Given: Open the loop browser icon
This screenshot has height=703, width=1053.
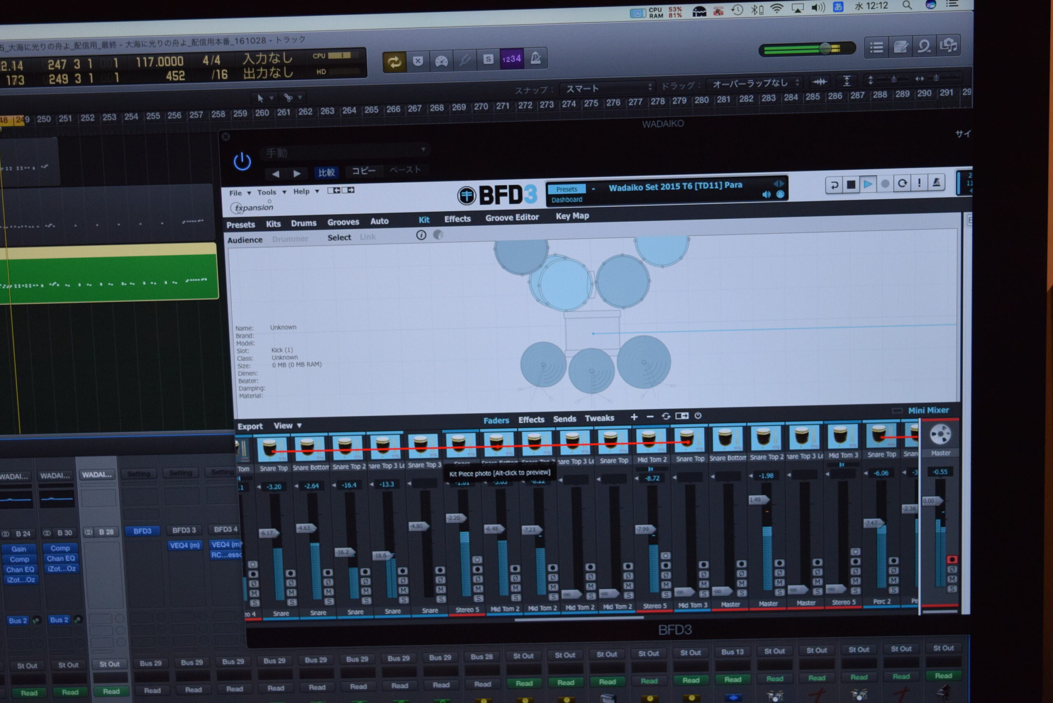Looking at the screenshot, I should click(x=924, y=46).
